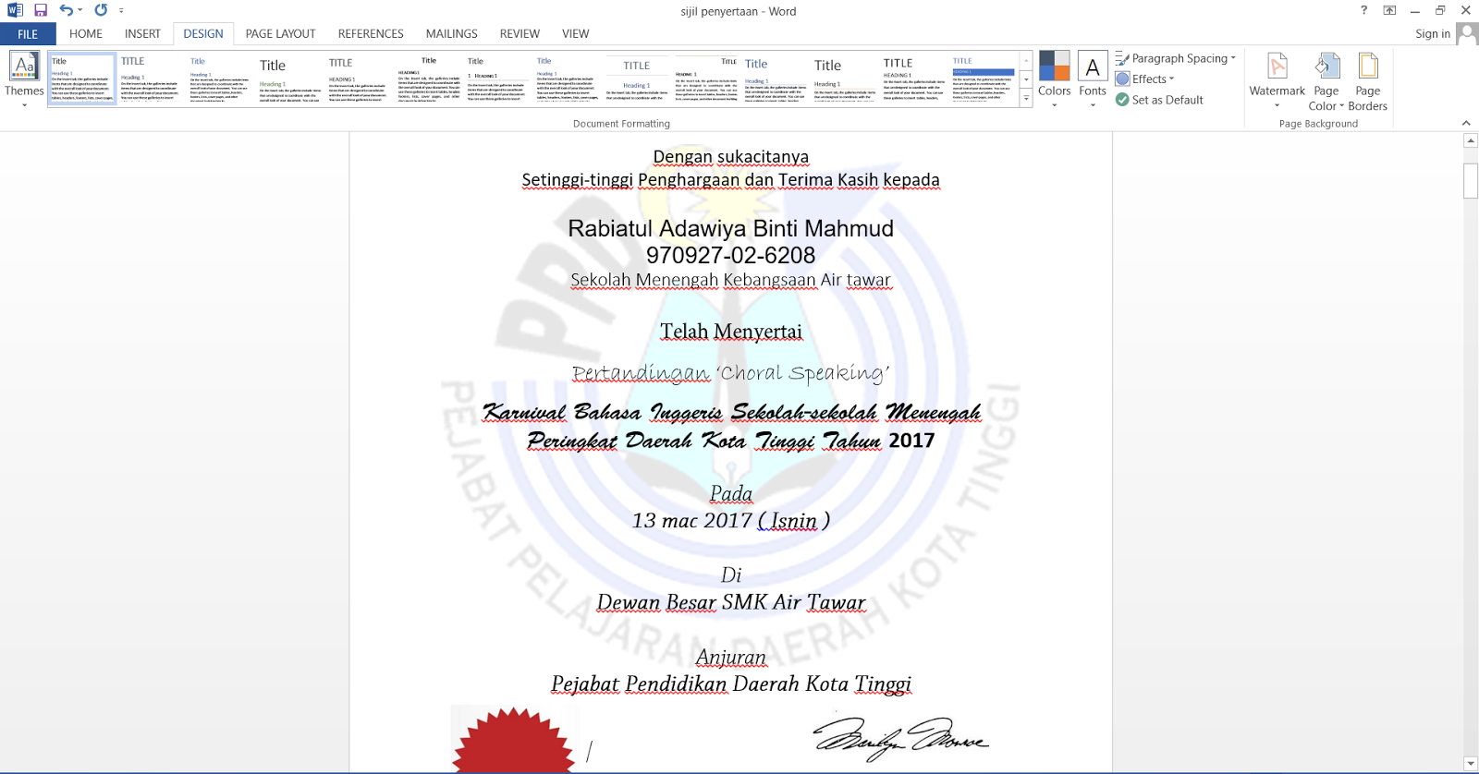Open the REVIEW tab
This screenshot has width=1479, height=774.
click(519, 34)
